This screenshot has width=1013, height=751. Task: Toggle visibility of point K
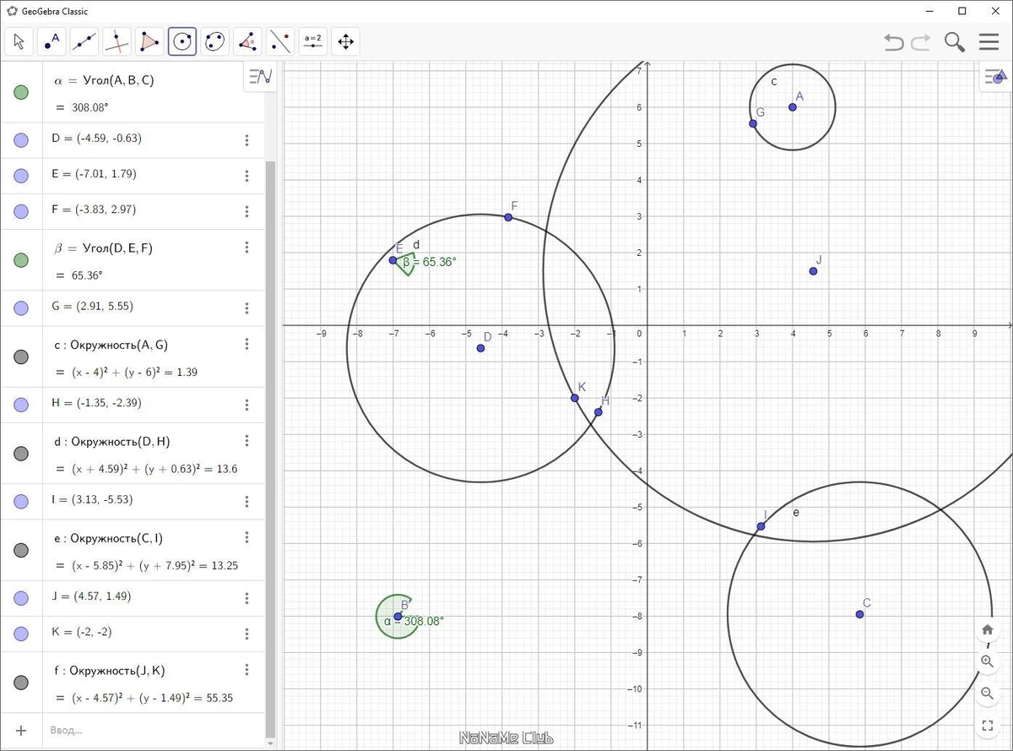pyautogui.click(x=21, y=634)
